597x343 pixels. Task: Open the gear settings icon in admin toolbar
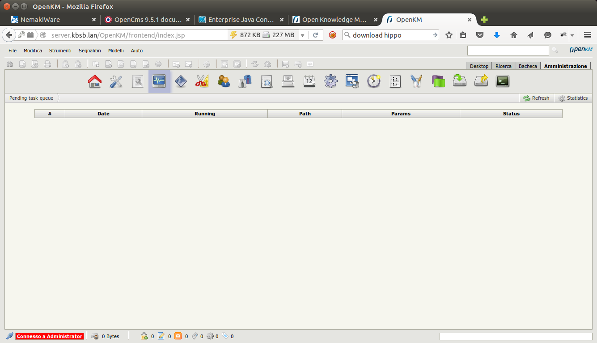pyautogui.click(x=330, y=81)
